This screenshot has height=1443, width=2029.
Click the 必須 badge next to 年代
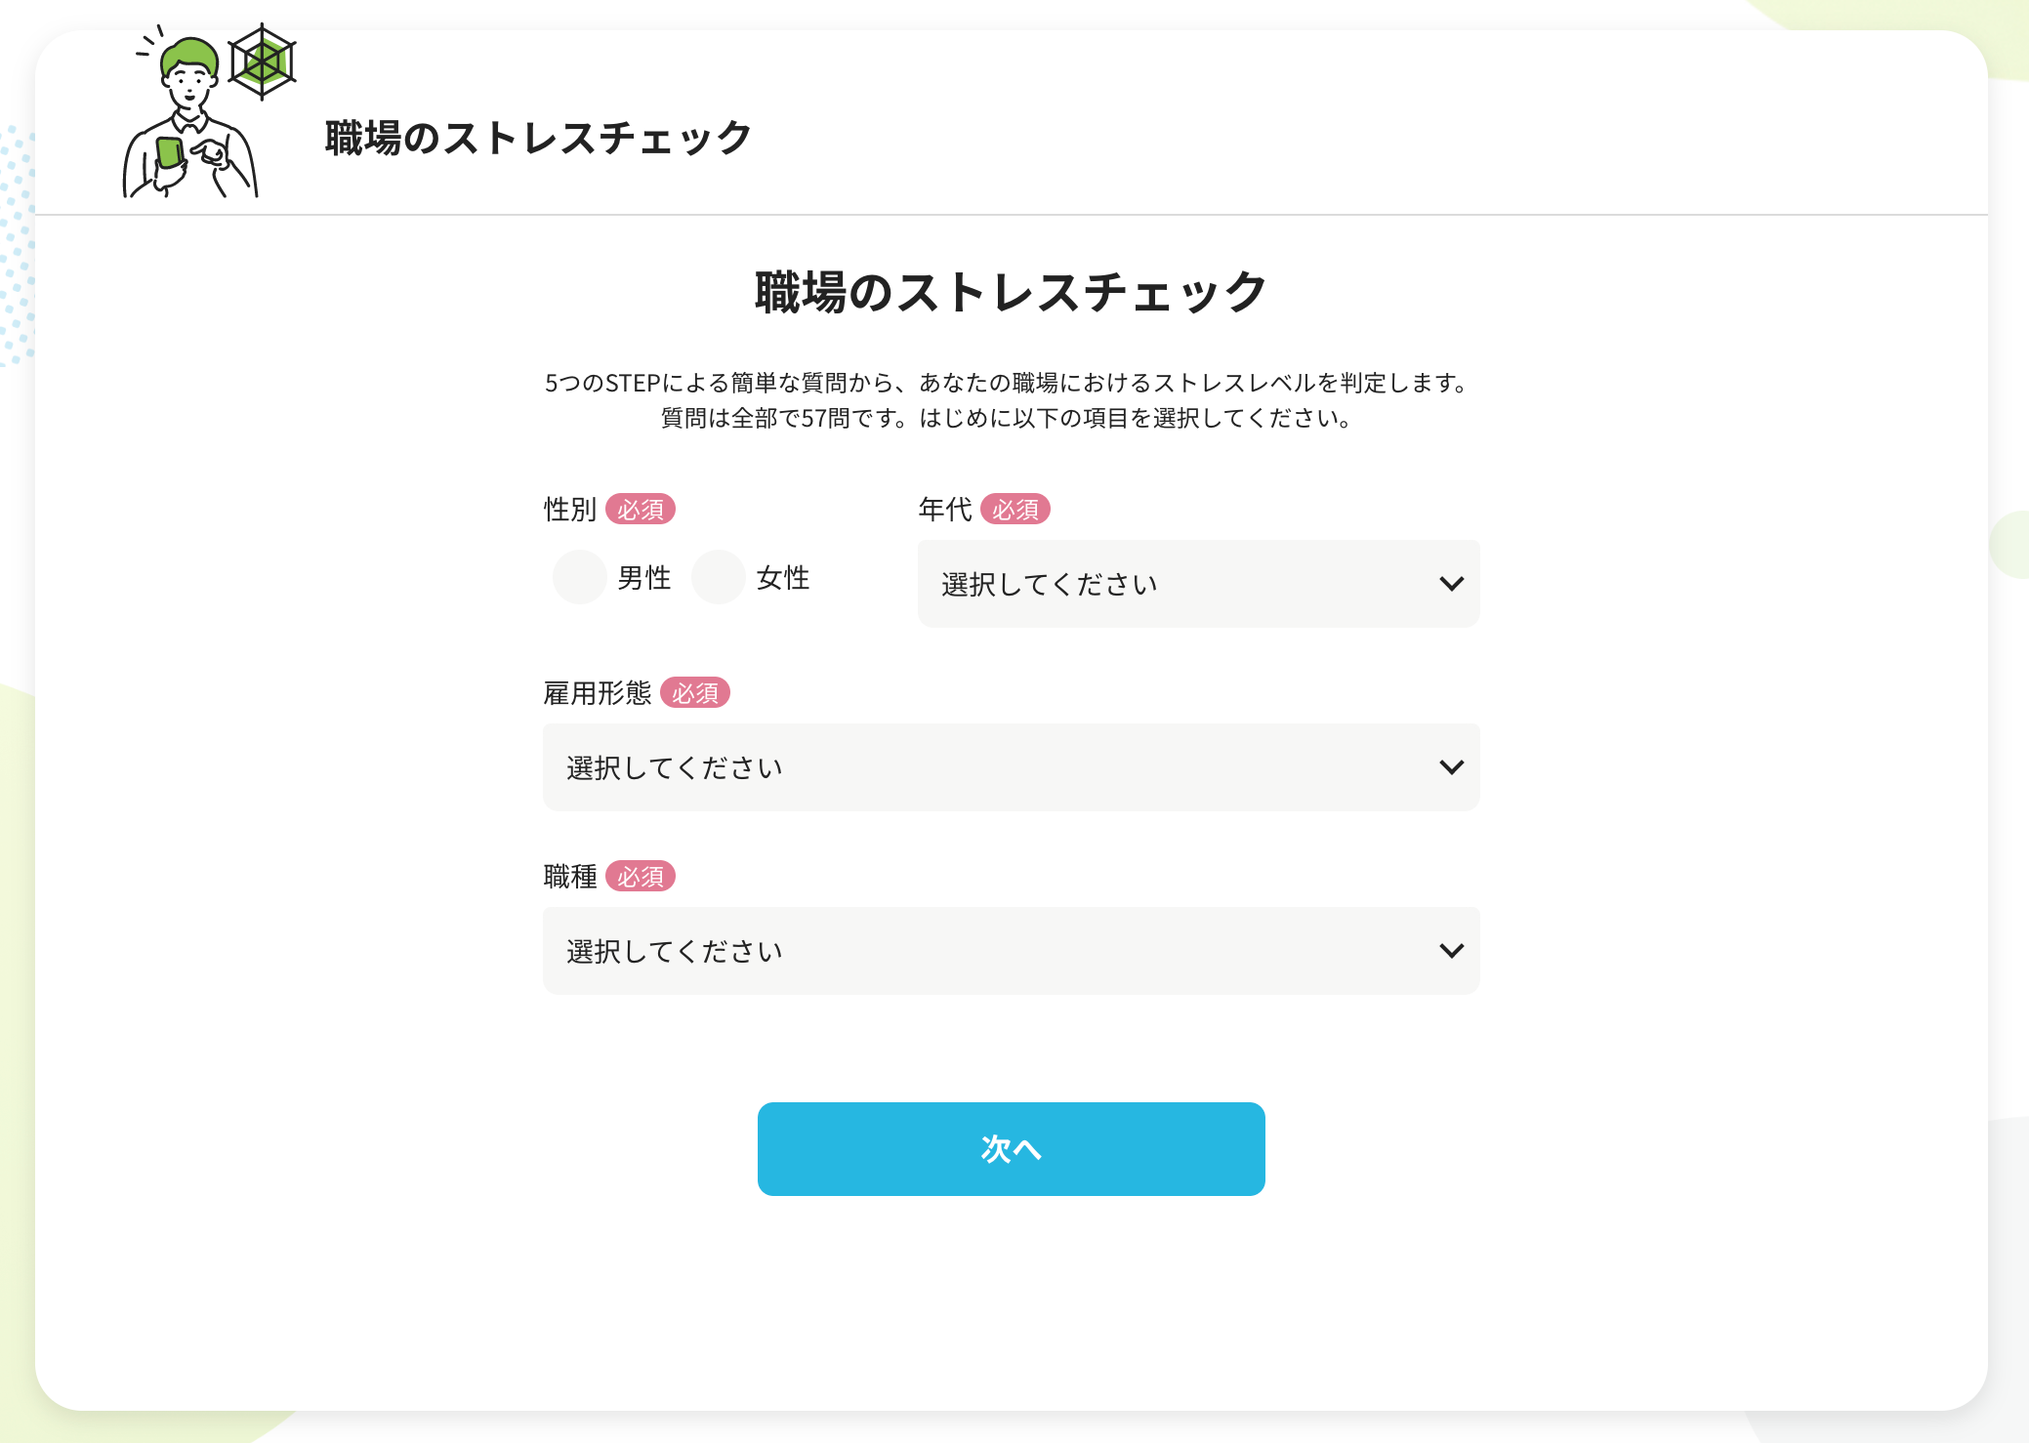[x=1016, y=509]
